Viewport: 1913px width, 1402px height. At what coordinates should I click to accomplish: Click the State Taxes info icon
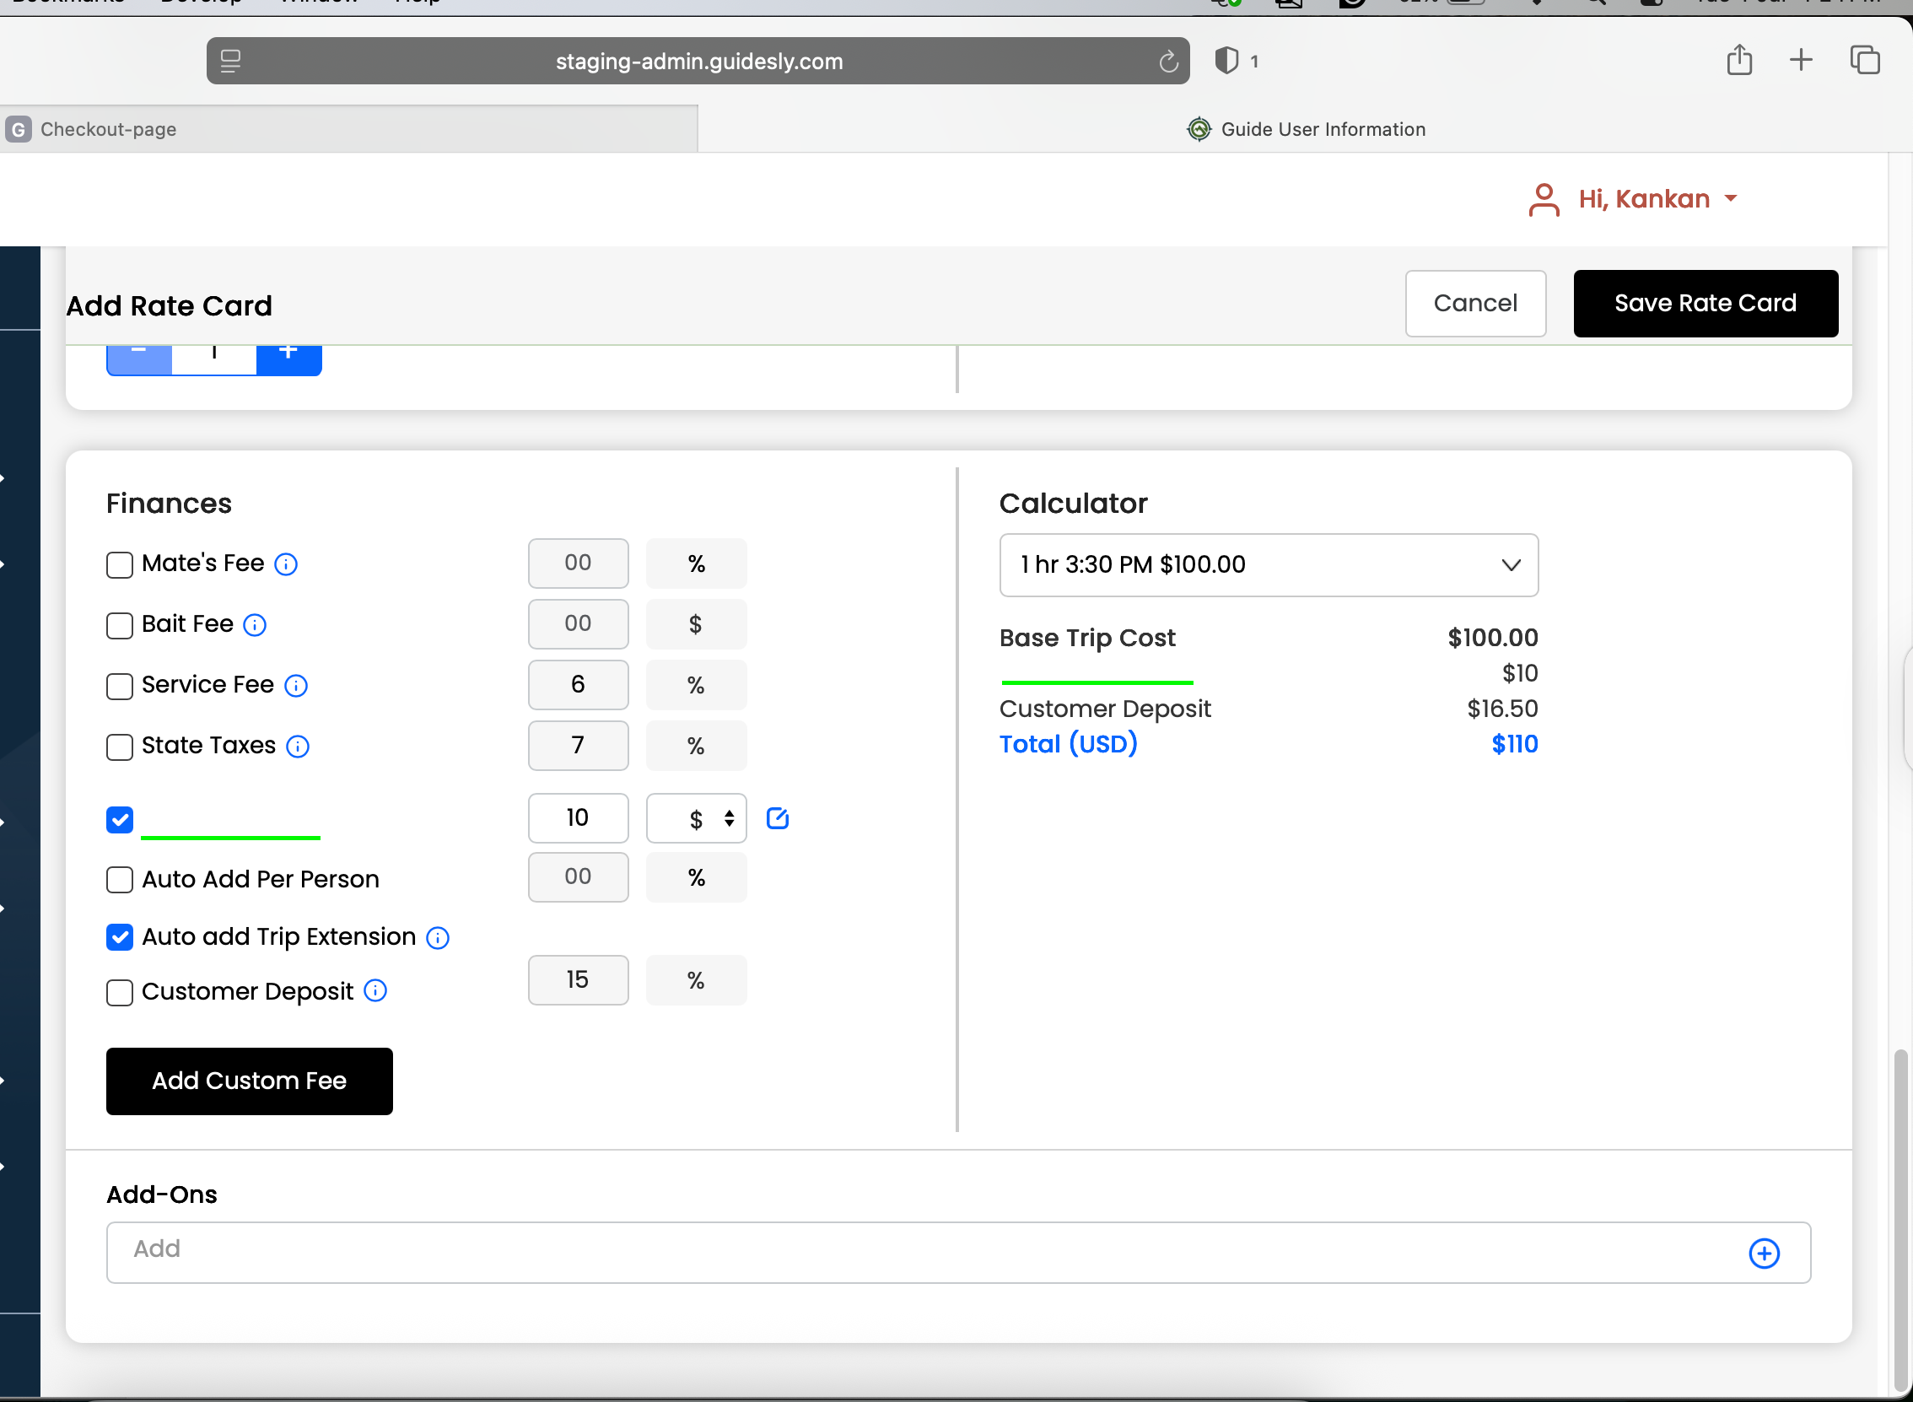click(x=298, y=747)
